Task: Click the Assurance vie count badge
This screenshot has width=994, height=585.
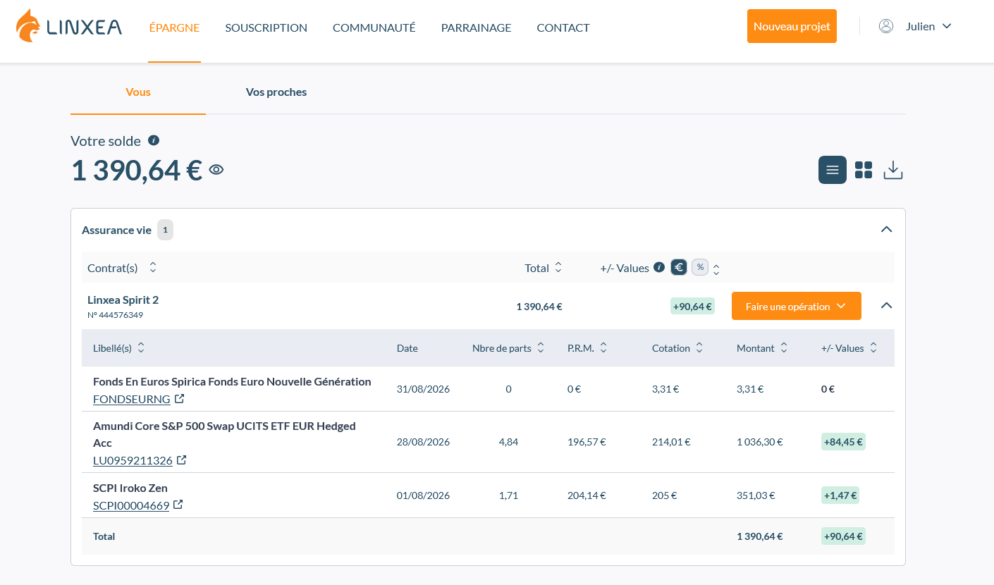Action: tap(165, 230)
